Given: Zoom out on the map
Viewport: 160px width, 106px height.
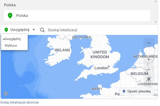Looking at the screenshot, I should 149,69.
